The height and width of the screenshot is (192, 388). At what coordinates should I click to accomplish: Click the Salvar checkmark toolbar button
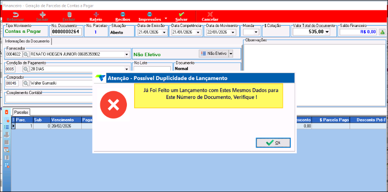pos(182,17)
